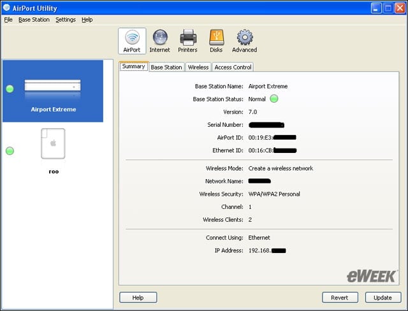The height and width of the screenshot is (311, 408).
Task: Click the AirPort ID value 00:19:E3
Action: (x=261, y=138)
